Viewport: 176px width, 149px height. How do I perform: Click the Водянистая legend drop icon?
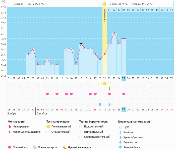(x=121, y=142)
